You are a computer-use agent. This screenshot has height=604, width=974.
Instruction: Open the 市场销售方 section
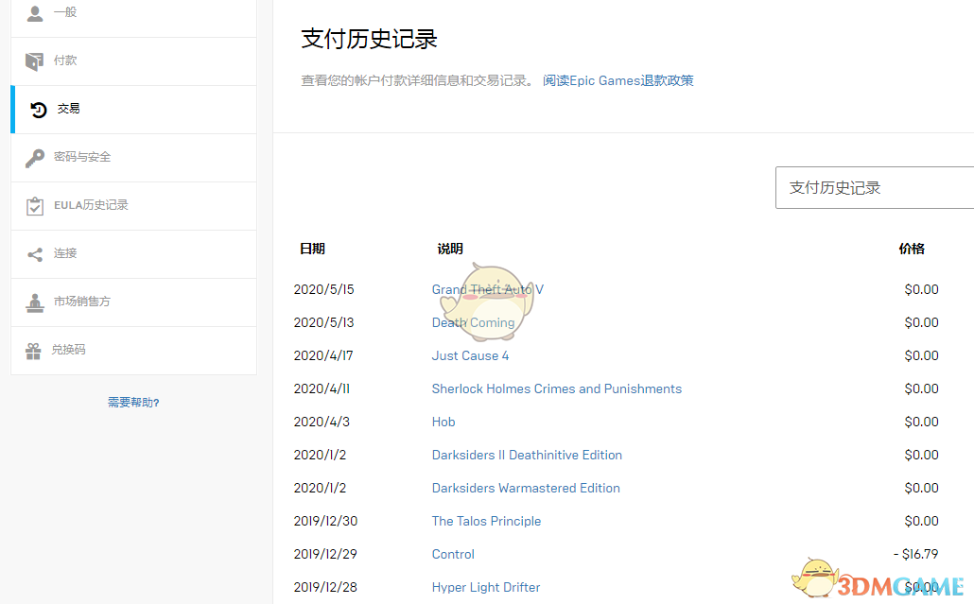tap(133, 302)
